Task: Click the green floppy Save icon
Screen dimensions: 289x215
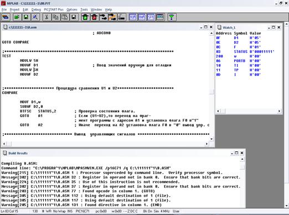Action: pyautogui.click(x=26, y=17)
